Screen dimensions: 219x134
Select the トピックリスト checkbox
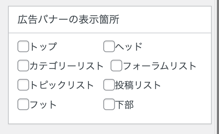[x=23, y=85]
